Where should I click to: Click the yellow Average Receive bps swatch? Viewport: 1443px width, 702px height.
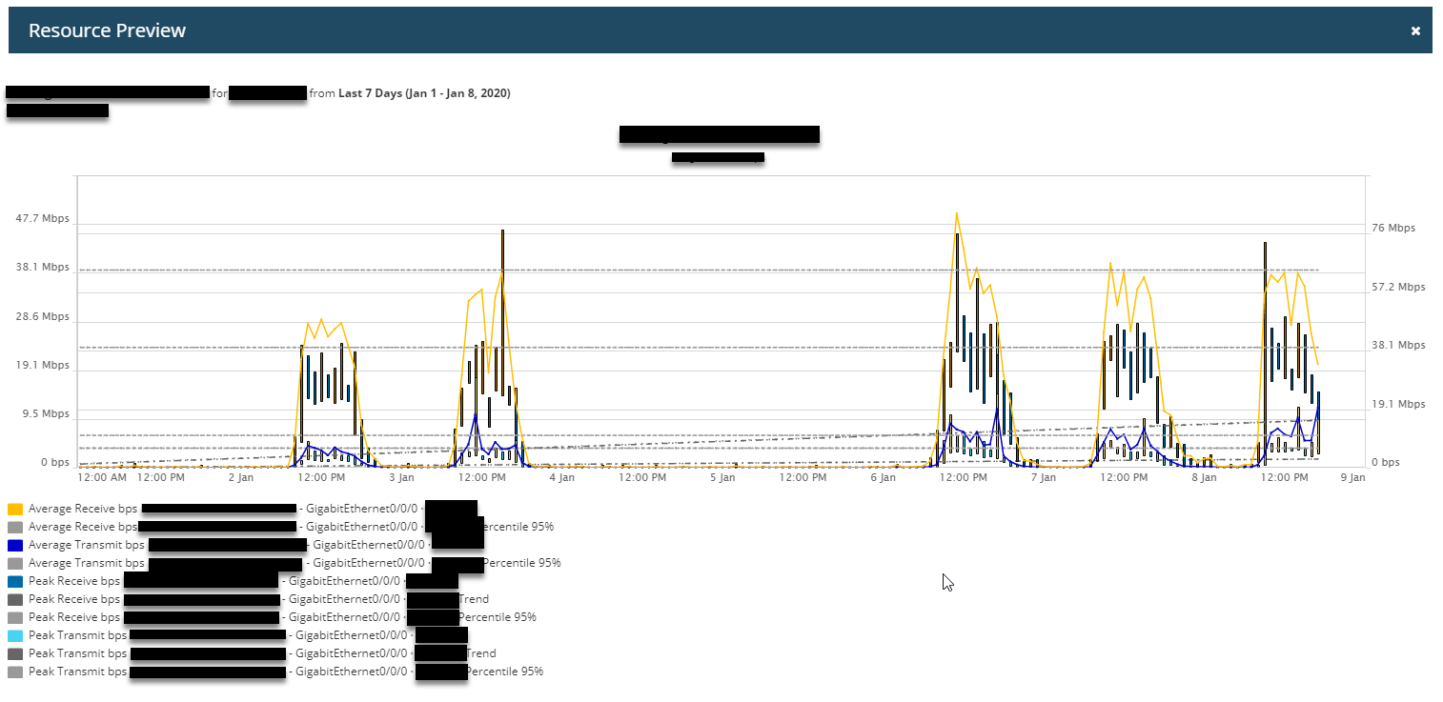[x=14, y=509]
